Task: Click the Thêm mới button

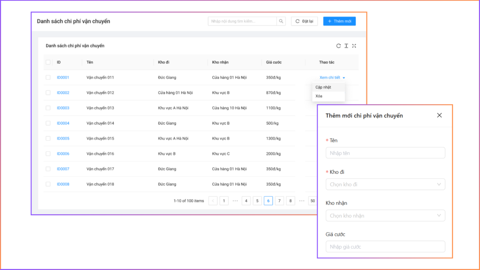Action: 339,21
